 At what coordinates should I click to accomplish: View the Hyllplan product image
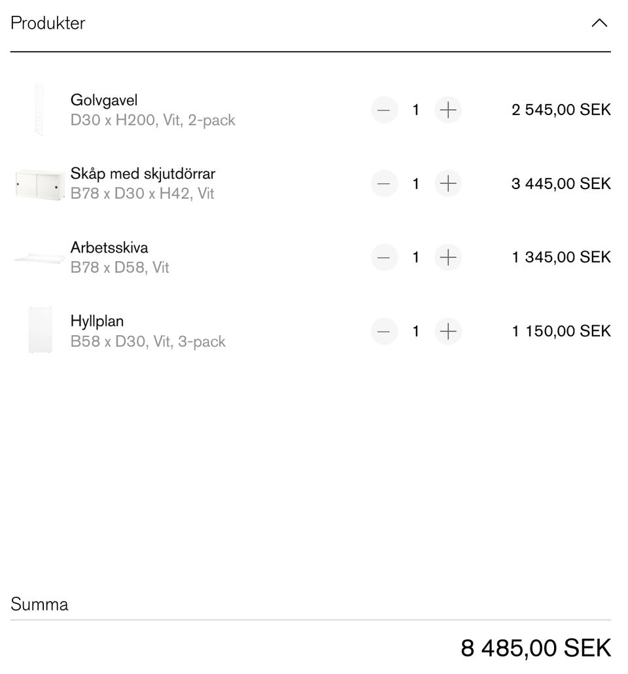click(40, 331)
